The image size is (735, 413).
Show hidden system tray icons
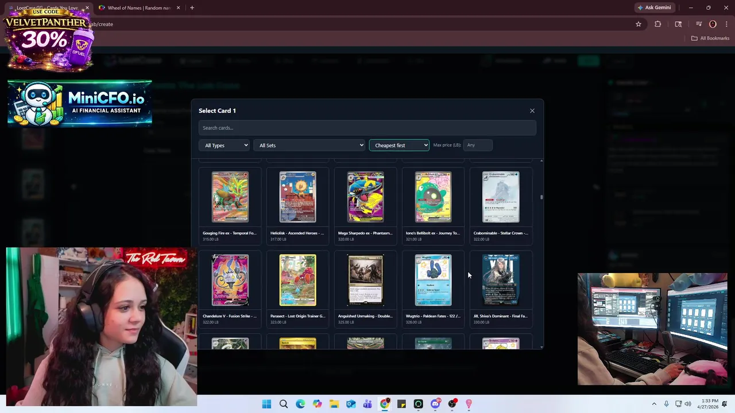click(x=653, y=404)
